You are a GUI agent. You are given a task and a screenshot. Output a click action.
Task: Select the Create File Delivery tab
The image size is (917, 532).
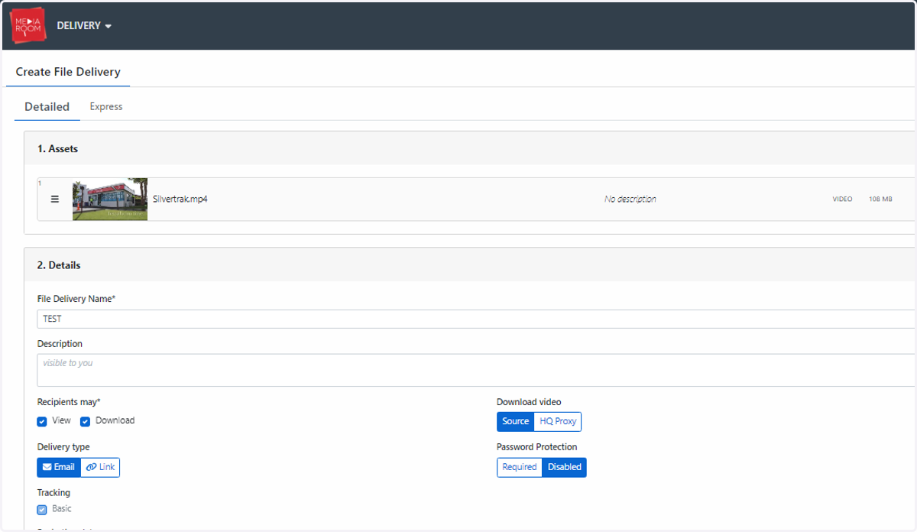(68, 72)
